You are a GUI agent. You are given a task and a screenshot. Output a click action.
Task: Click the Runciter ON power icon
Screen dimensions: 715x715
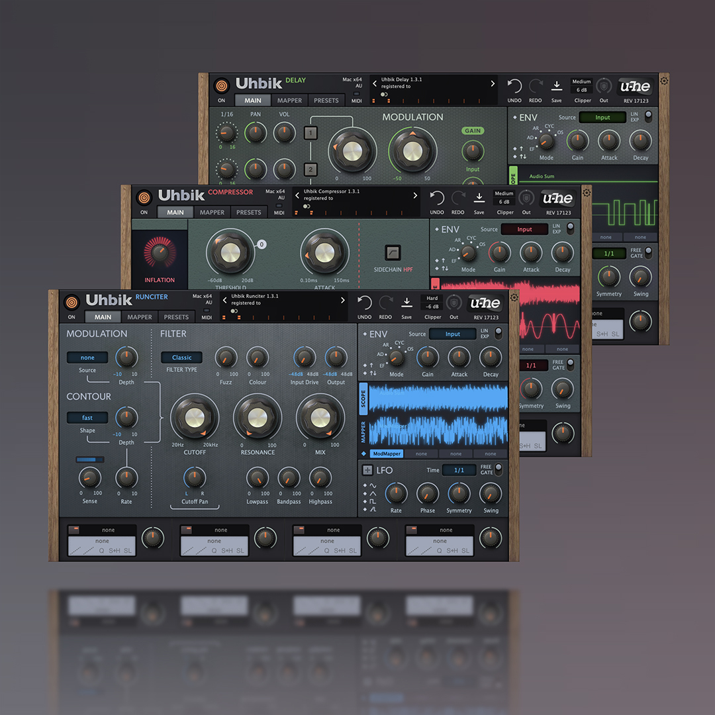(71, 303)
